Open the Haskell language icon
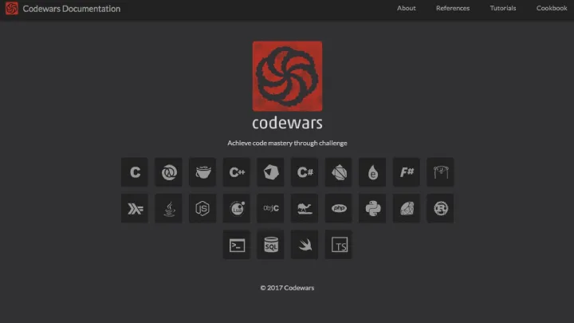The image size is (574, 323). click(x=135, y=208)
